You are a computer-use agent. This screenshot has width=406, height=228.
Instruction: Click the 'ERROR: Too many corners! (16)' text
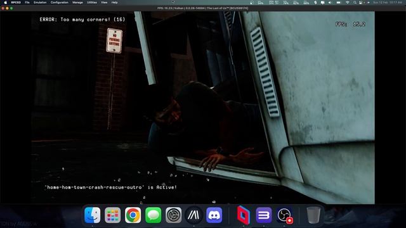(82, 20)
